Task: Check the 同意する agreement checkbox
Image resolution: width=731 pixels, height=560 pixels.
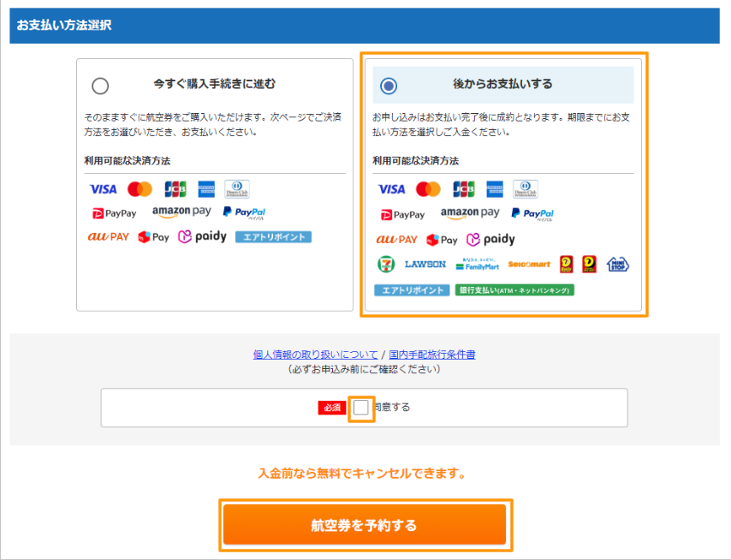Action: (360, 408)
